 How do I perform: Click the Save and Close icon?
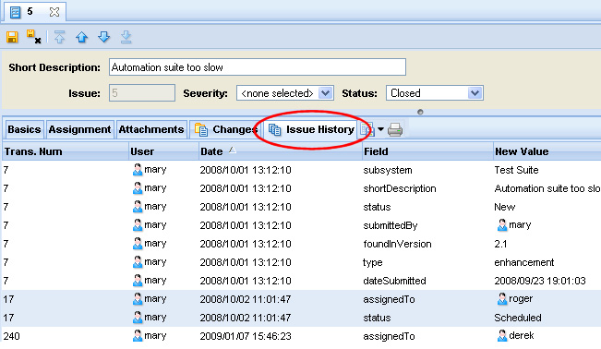coord(34,37)
